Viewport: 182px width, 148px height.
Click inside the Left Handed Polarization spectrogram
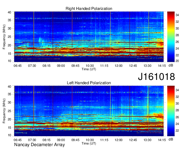point(89,111)
